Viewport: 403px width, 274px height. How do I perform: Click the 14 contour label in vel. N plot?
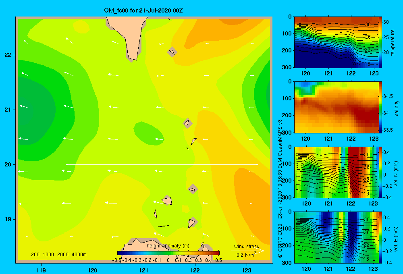pyautogui.click(x=304, y=185)
